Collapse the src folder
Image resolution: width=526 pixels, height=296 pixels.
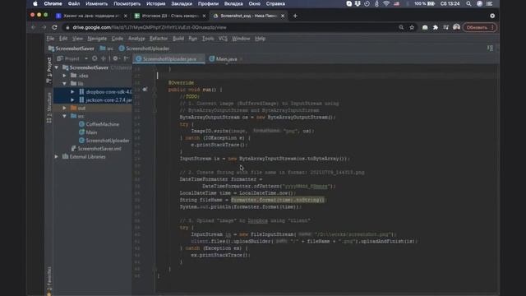(x=64, y=116)
